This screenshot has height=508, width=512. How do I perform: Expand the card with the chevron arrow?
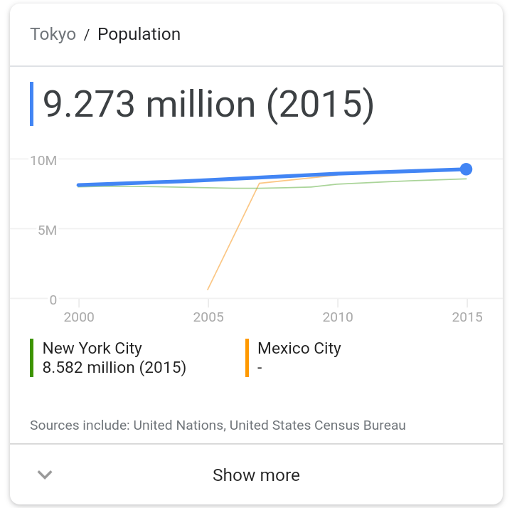pos(45,475)
